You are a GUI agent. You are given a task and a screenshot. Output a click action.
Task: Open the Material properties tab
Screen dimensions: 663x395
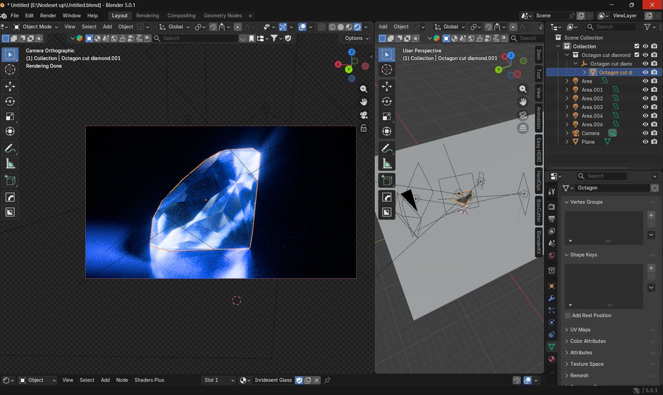click(x=551, y=359)
